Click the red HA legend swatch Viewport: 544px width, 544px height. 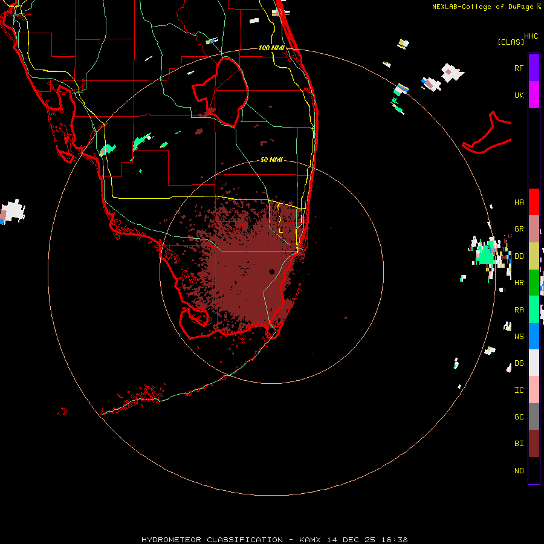(534, 202)
